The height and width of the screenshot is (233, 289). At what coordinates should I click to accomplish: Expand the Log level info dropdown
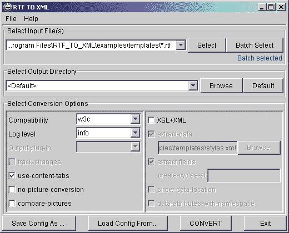(x=135, y=133)
